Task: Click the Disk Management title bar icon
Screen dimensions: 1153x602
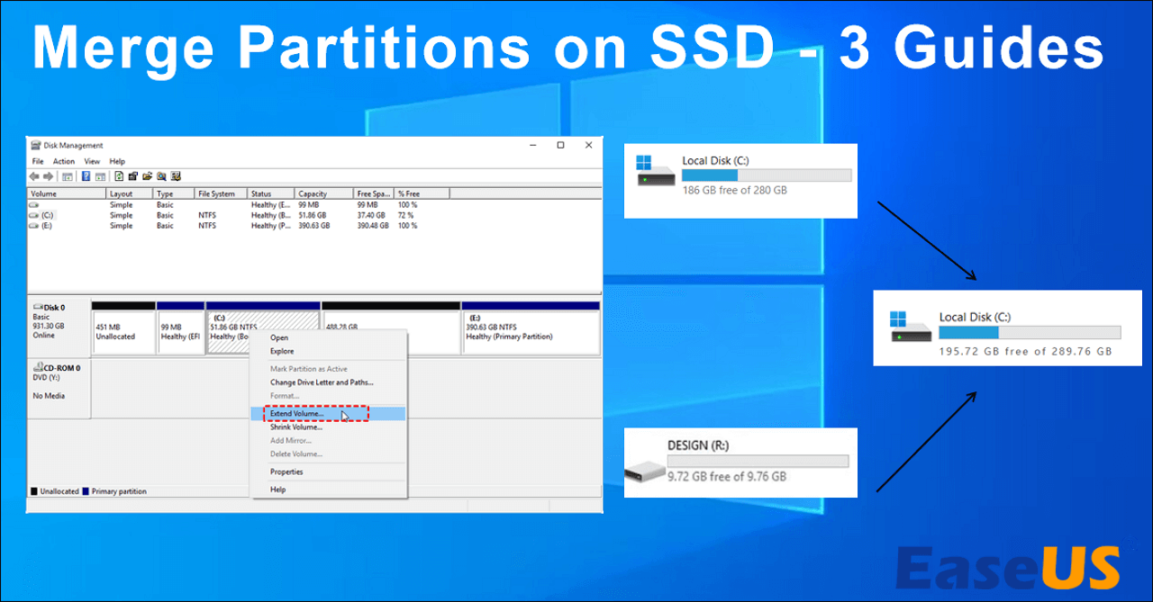Action: pos(36,145)
